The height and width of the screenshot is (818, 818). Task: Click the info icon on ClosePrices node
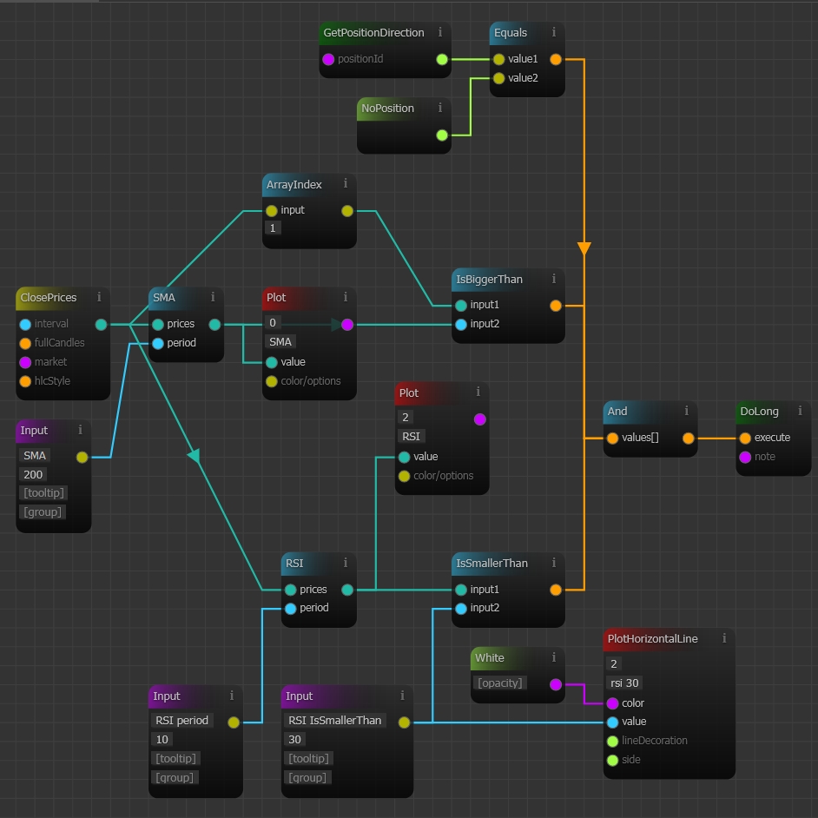pos(99,297)
